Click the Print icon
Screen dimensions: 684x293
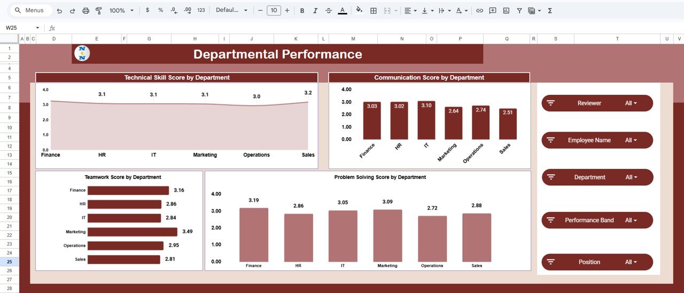[85, 11]
